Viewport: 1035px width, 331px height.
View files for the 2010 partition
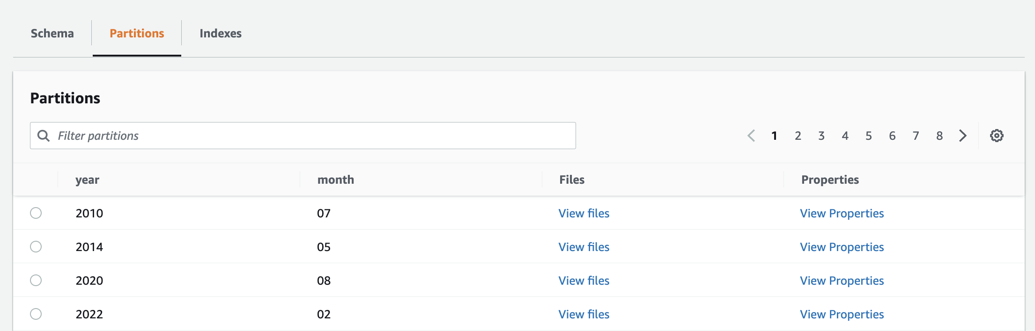pyautogui.click(x=584, y=213)
